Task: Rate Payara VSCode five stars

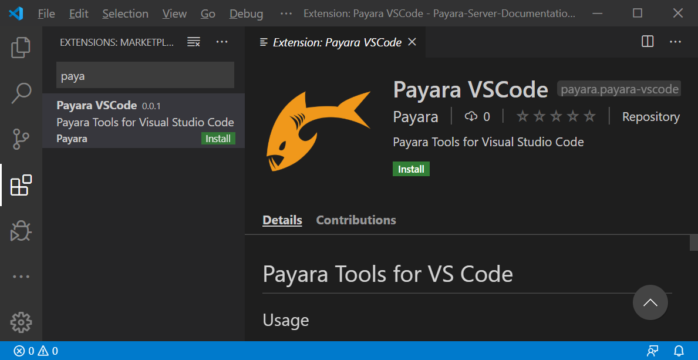Action: point(589,116)
